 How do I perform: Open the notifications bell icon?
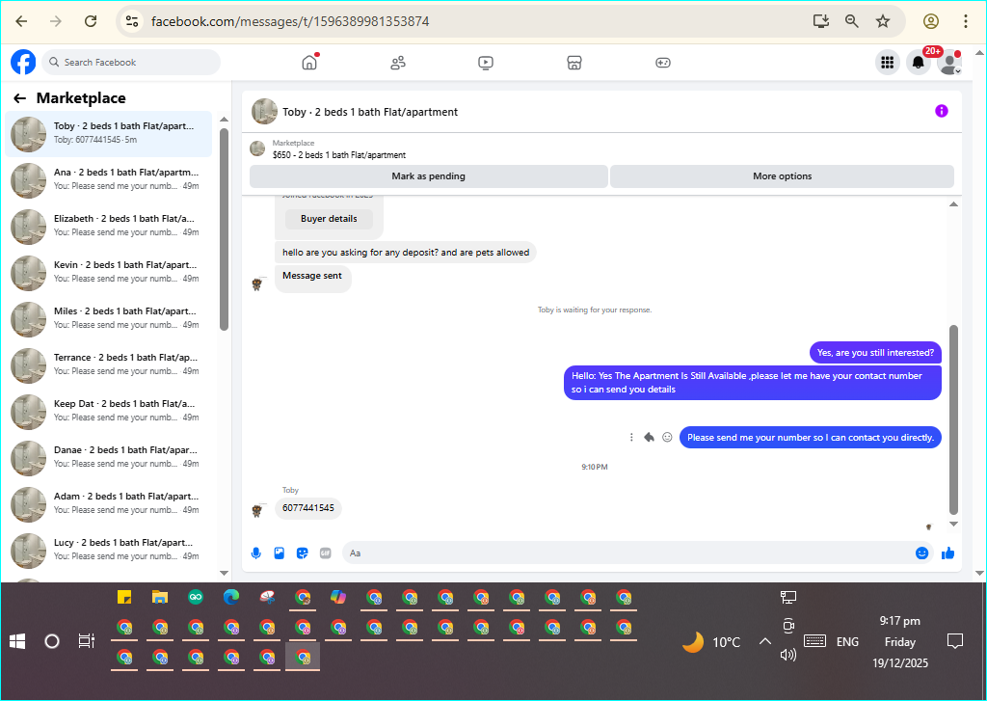pyautogui.click(x=919, y=63)
